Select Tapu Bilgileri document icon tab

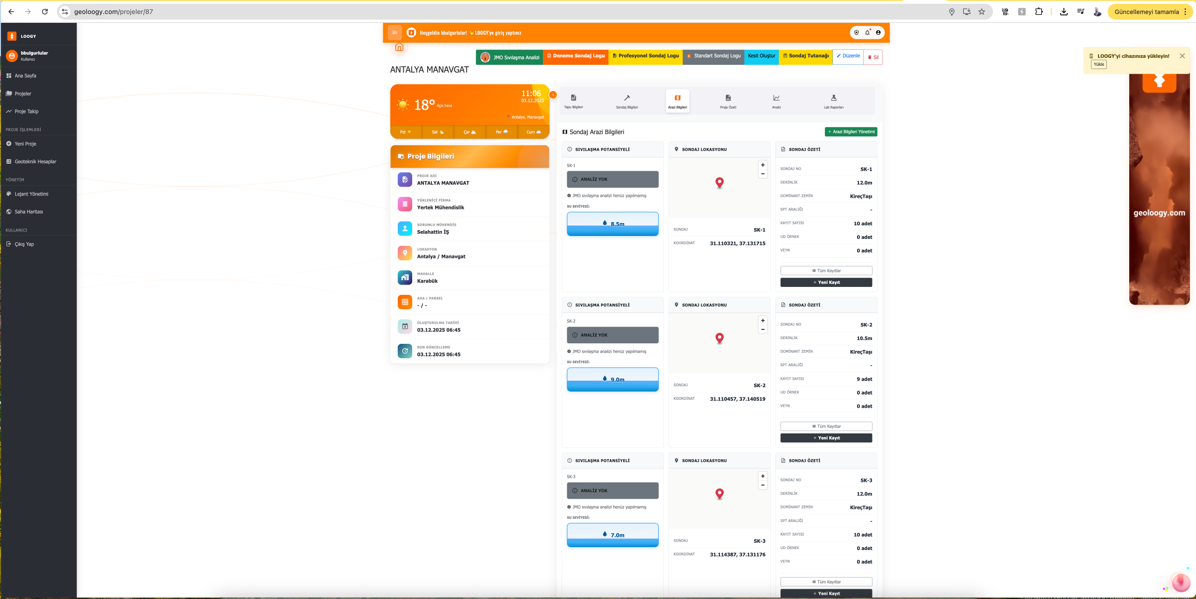(573, 101)
